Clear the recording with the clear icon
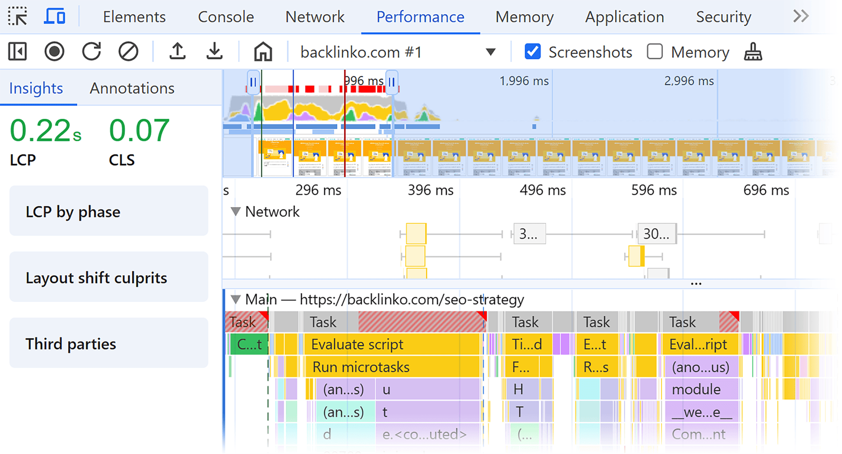This screenshot has height=454, width=842. (128, 52)
